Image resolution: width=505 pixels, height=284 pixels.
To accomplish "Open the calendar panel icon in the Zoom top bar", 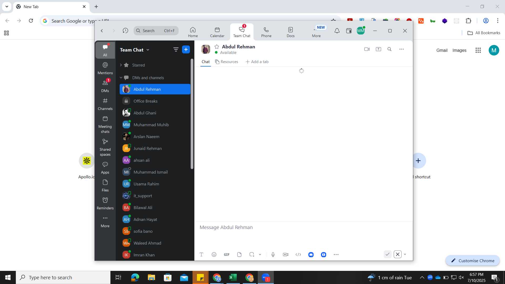I will point(349,31).
